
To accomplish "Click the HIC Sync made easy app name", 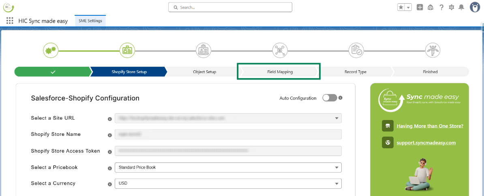I will coord(43,21).
